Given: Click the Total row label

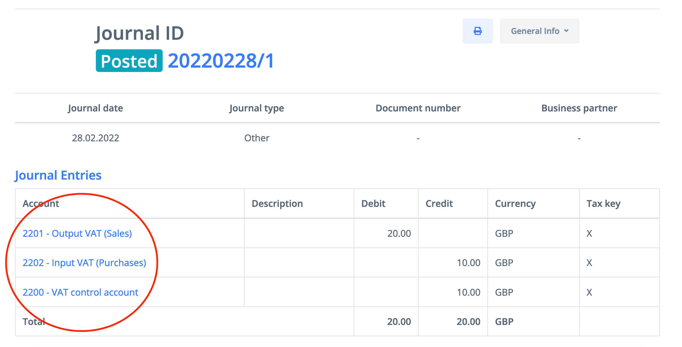Looking at the screenshot, I should click(x=34, y=321).
